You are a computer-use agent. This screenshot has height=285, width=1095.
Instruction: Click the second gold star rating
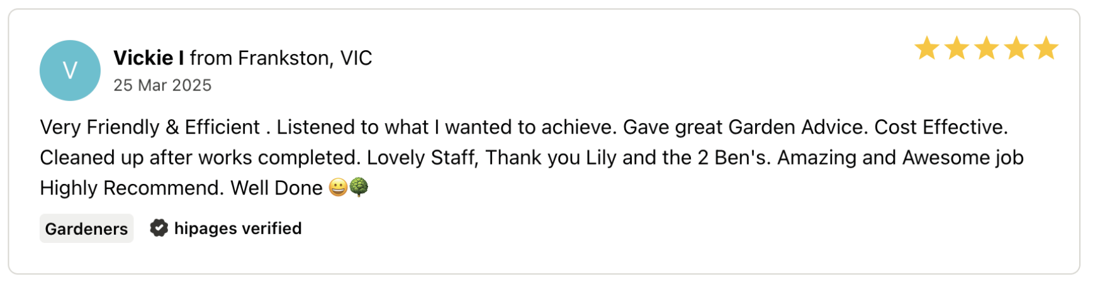(x=957, y=48)
